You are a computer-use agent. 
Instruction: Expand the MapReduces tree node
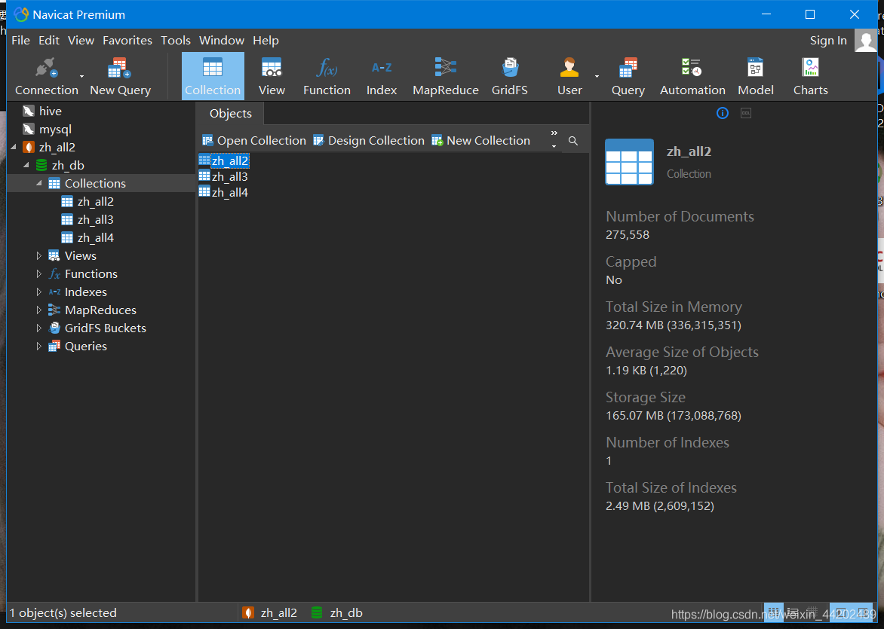(x=39, y=310)
